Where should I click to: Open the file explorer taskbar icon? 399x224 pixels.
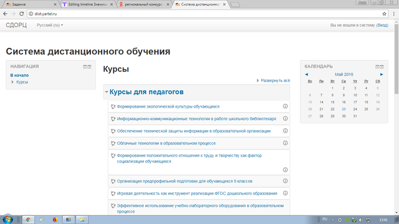click(82, 220)
